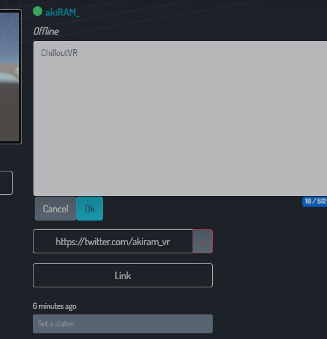The image size is (327, 339).
Task: Click inside the bio text area
Action: (x=180, y=118)
